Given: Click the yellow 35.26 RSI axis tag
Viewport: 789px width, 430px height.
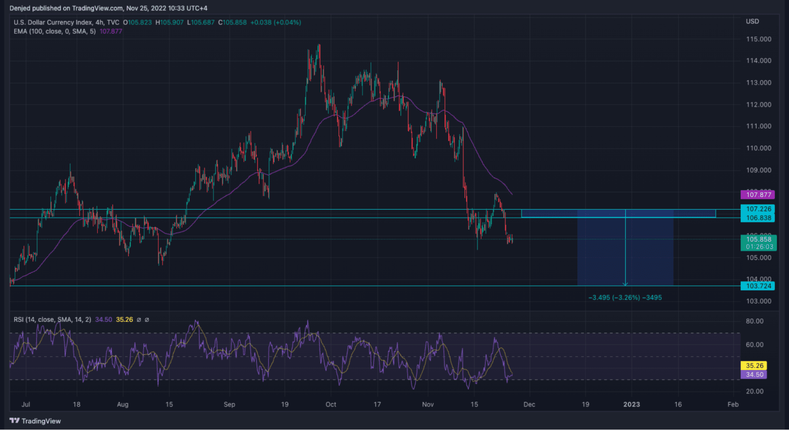Looking at the screenshot, I should point(754,366).
